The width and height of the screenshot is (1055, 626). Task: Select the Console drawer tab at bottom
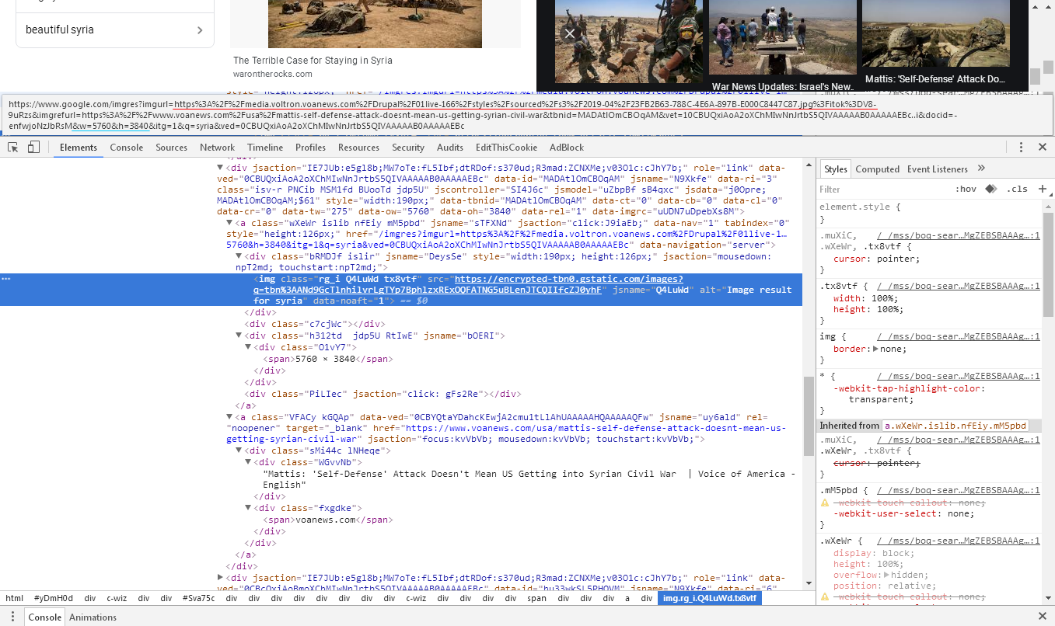point(44,617)
